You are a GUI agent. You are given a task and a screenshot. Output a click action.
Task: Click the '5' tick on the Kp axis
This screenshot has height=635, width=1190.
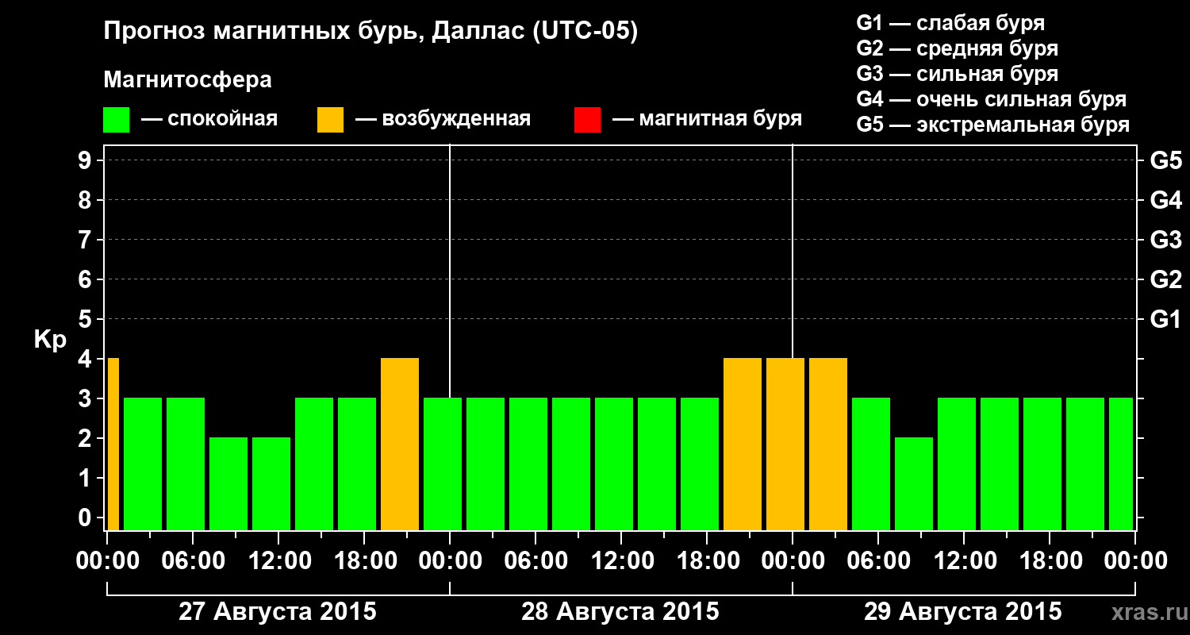(86, 319)
